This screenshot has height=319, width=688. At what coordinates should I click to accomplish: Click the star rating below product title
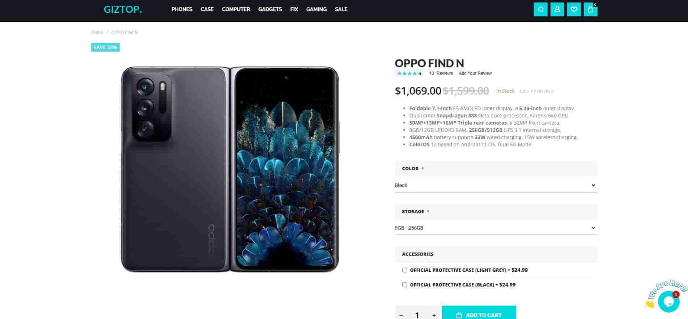pos(409,73)
